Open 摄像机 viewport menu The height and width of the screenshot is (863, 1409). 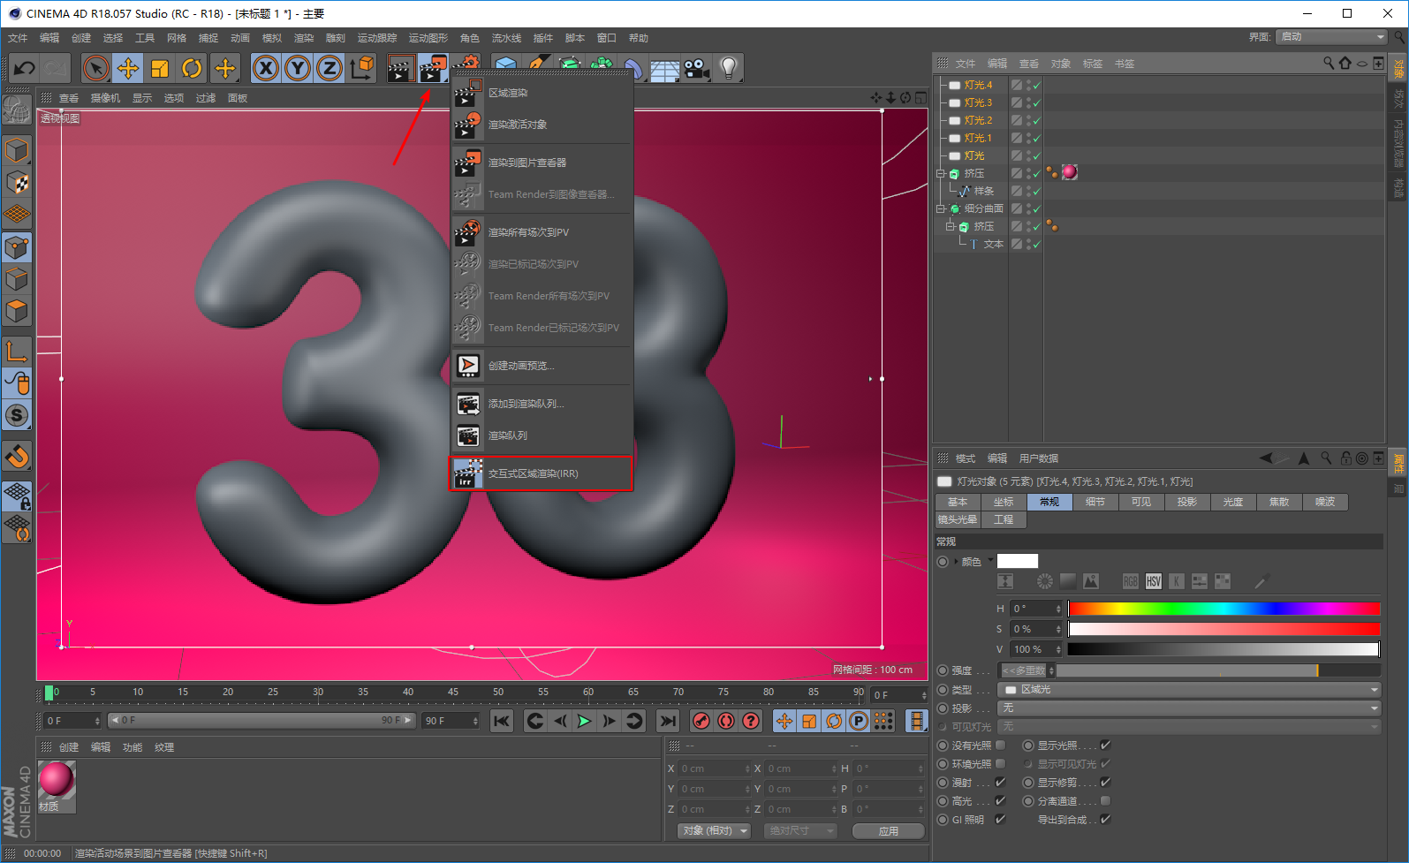(105, 98)
